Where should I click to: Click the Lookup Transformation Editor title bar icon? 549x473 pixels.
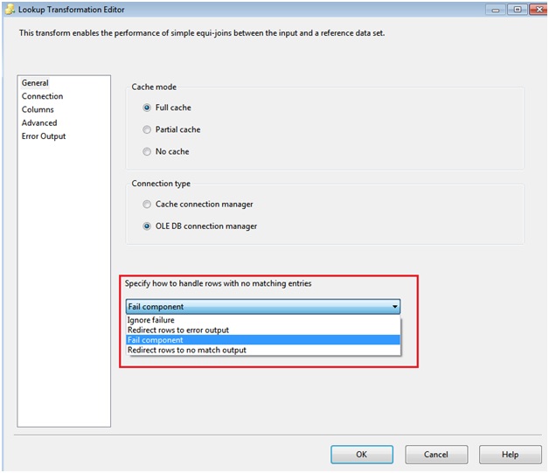coord(9,9)
